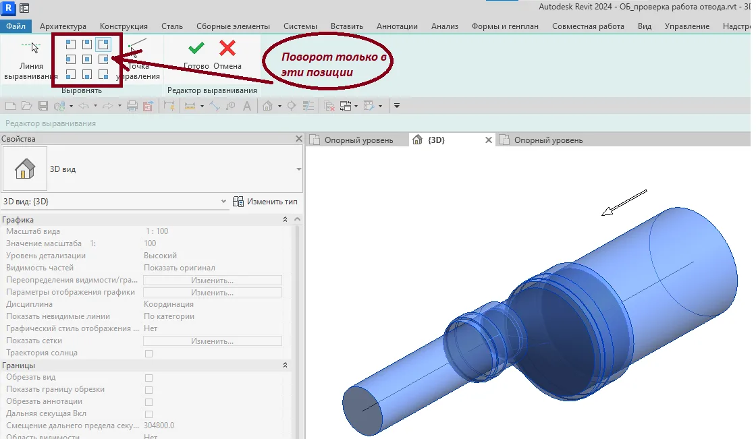This screenshot has width=756, height=439.
Task: Open the Архитектура ribbon tab
Action: point(63,26)
